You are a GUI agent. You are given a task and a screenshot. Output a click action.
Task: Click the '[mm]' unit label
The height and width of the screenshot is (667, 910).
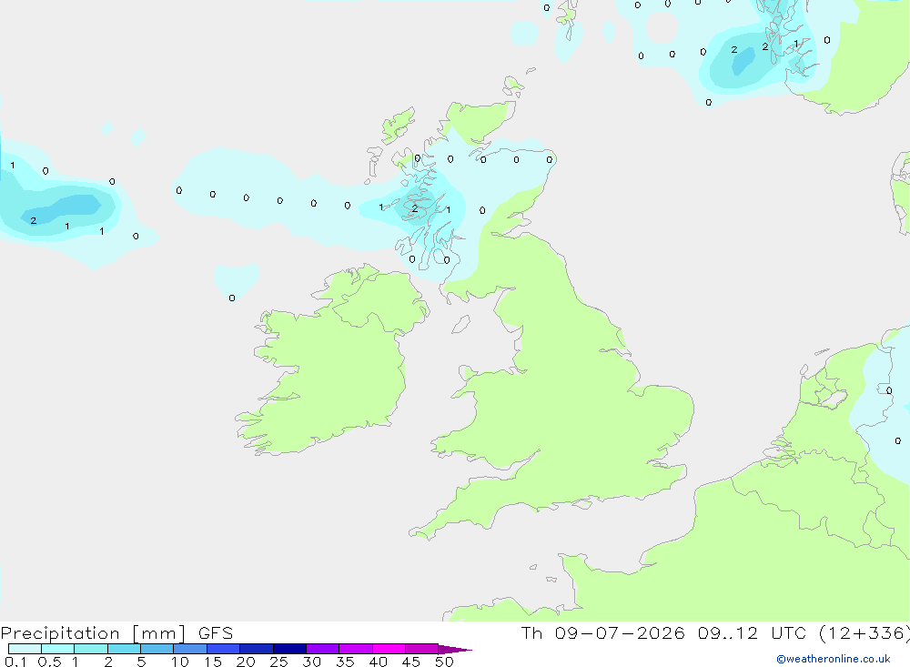[x=159, y=633]
